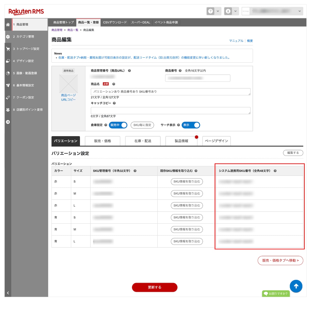311x311 pixels.
Task: Click the list icon at sidebar bottom
Action: pos(8,122)
